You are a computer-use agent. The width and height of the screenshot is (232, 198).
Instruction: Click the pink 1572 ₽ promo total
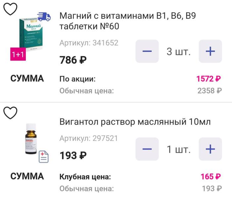coord(208,79)
